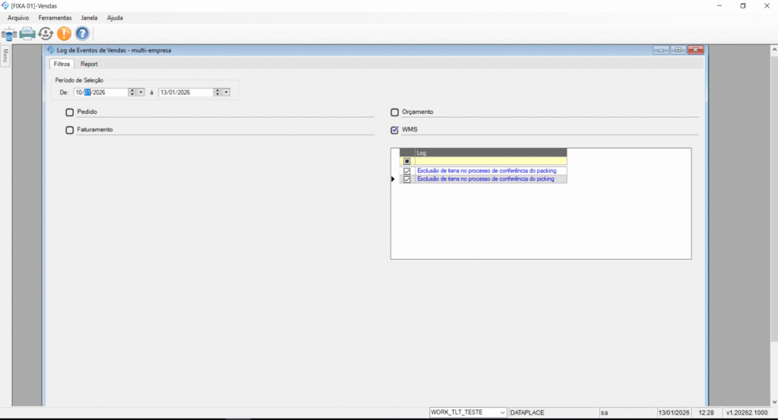Check the Orçamento checkbox
The width and height of the screenshot is (778, 420).
[394, 112]
